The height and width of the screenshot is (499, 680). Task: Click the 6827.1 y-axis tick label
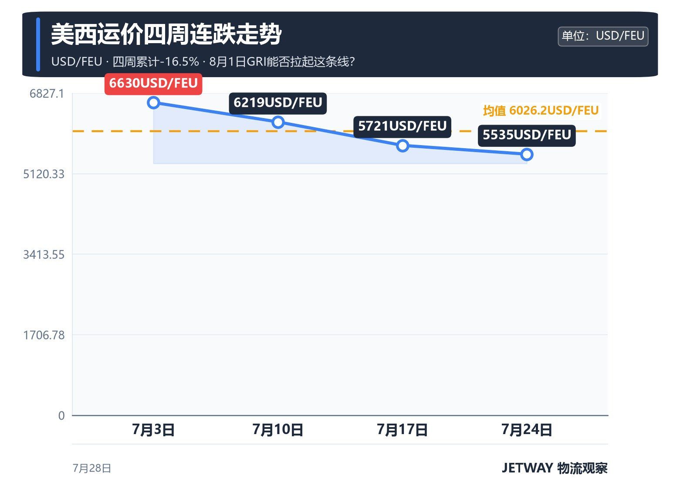[47, 94]
